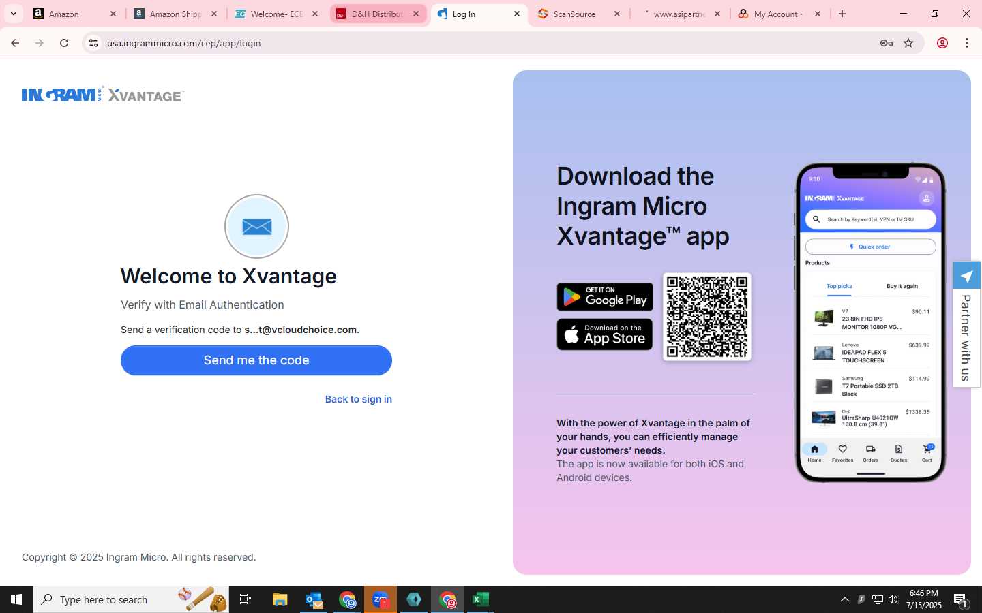The height and width of the screenshot is (613, 982).
Task: Open Excel from the taskbar
Action: [x=481, y=599]
